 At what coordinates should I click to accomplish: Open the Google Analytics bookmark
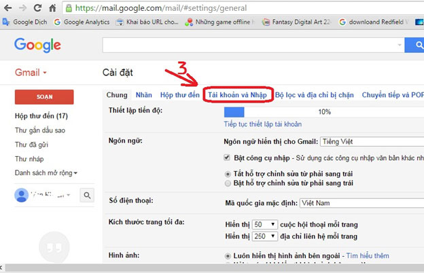[x=82, y=22]
